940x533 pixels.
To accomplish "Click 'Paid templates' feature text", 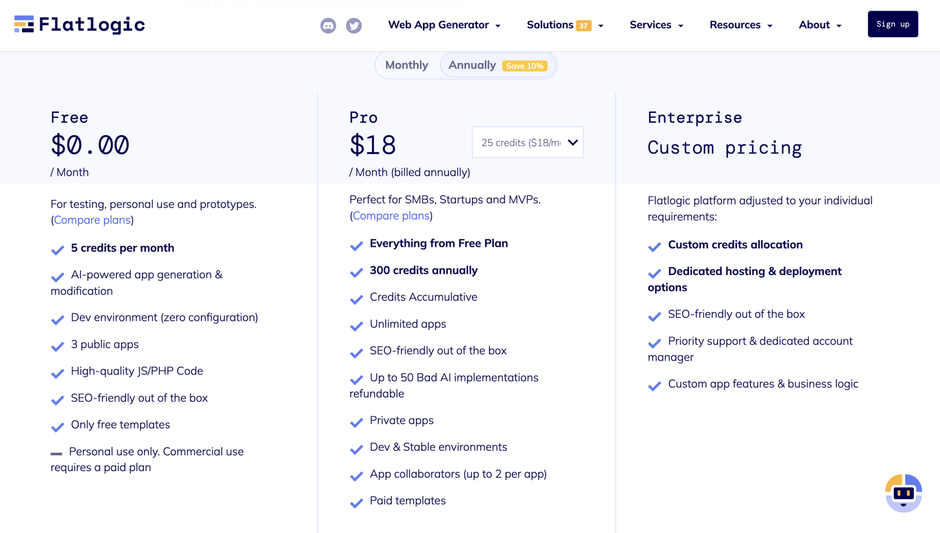I will click(x=408, y=501).
